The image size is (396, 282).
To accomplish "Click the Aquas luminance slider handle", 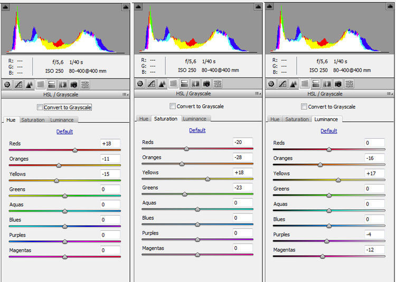I will point(329,211).
